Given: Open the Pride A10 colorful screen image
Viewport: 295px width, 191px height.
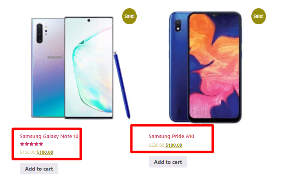Looking at the screenshot, I should pyautogui.click(x=214, y=66).
